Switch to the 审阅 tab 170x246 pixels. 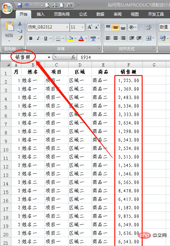click(x=117, y=14)
